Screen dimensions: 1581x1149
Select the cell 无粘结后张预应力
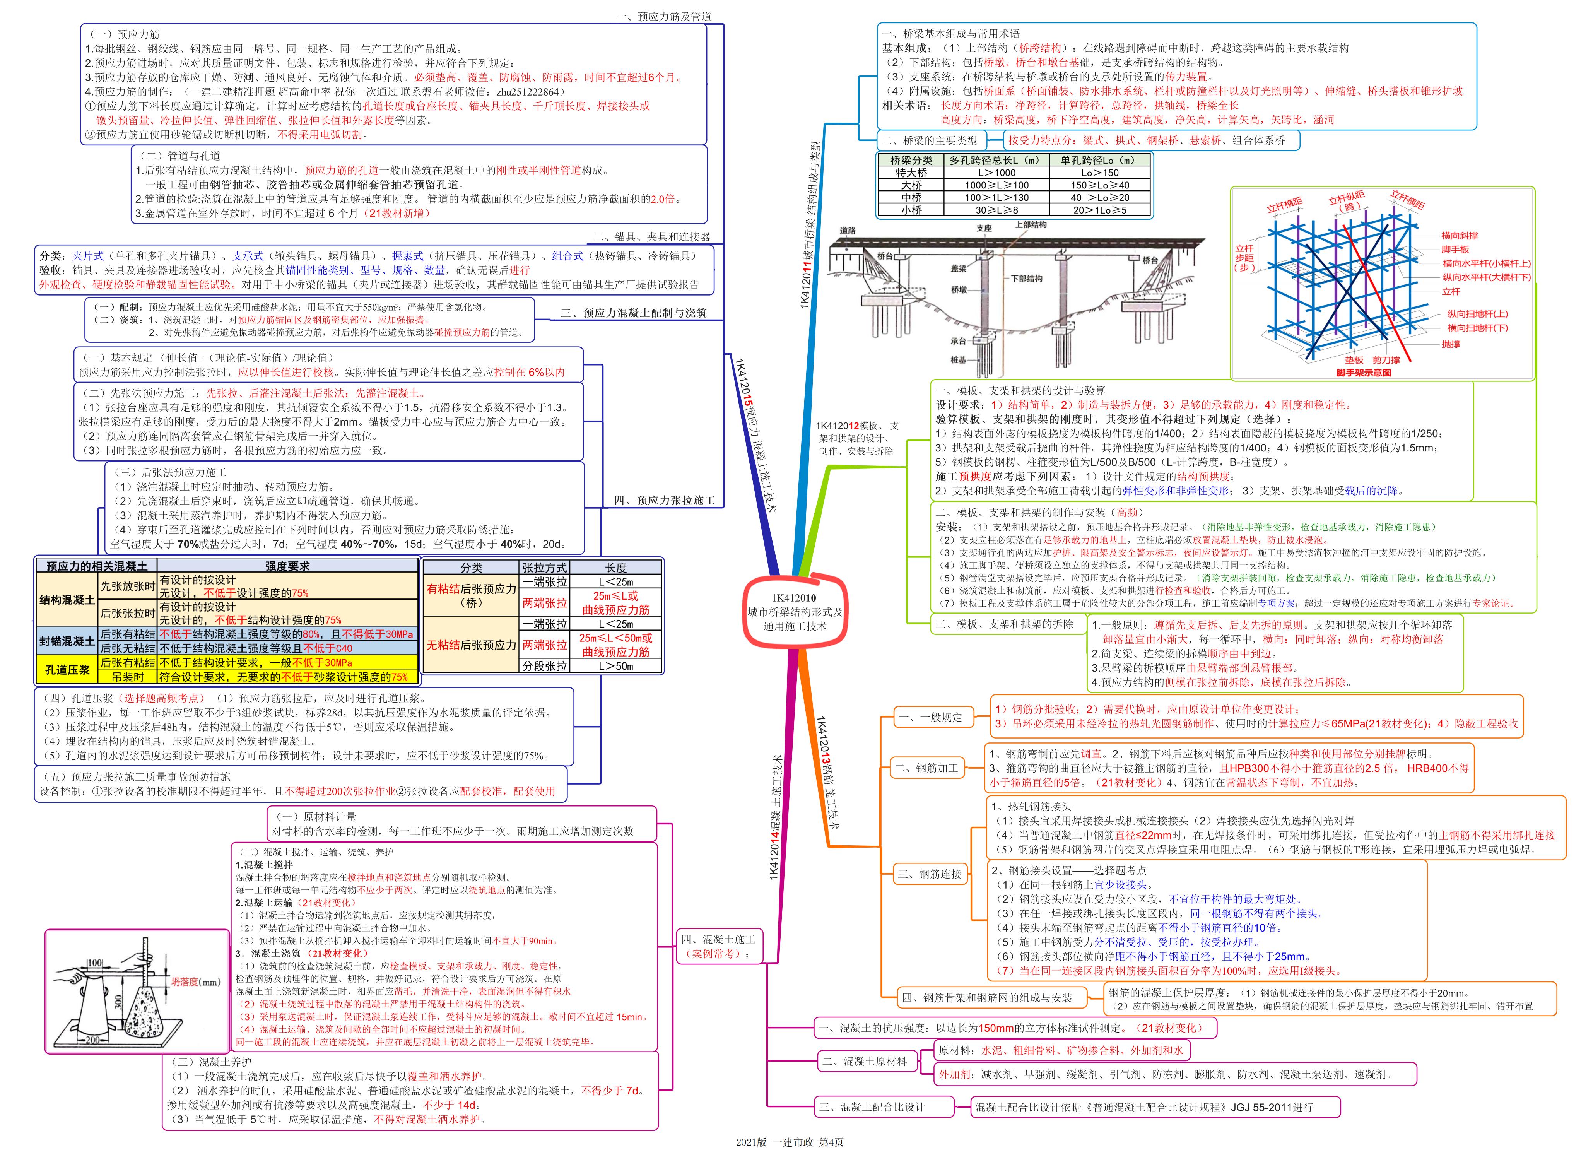coord(472,645)
